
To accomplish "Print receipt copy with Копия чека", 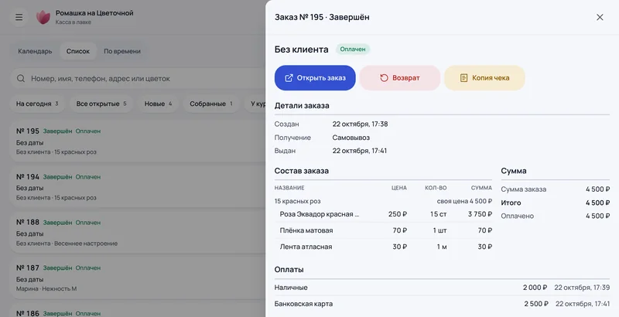I will 485,78.
